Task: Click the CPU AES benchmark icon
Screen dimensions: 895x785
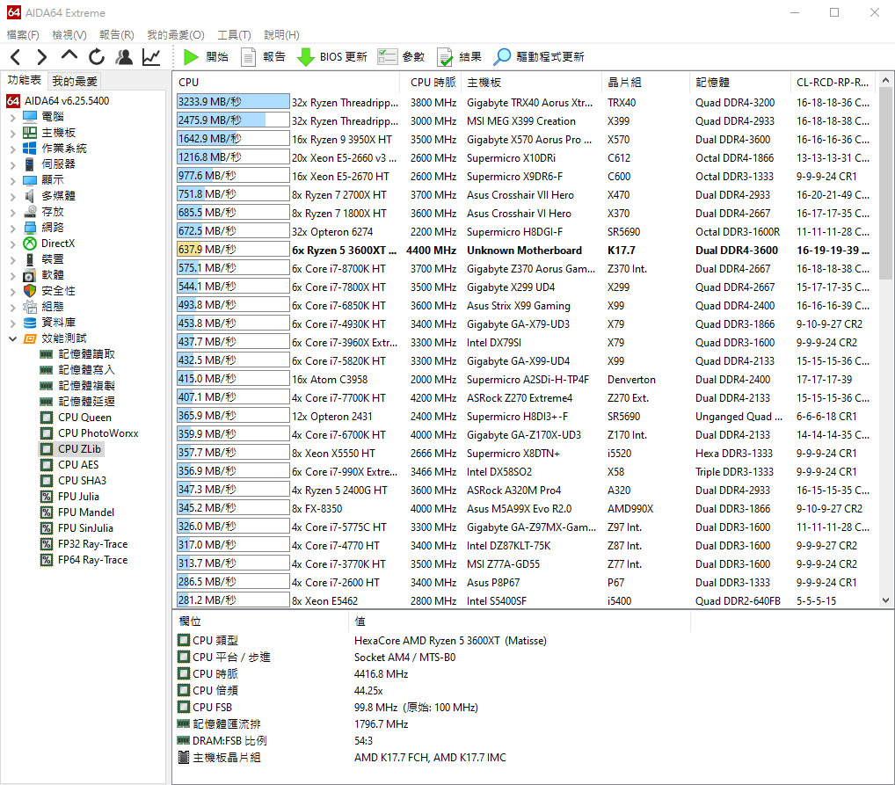Action: click(47, 465)
